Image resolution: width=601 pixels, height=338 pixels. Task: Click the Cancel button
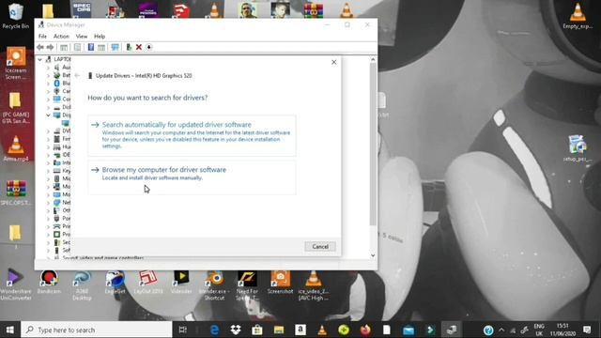320,246
